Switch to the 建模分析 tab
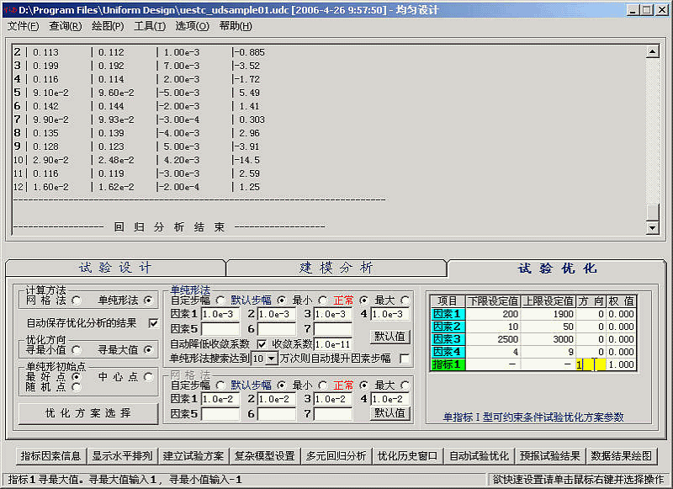The image size is (673, 489). pos(336,268)
